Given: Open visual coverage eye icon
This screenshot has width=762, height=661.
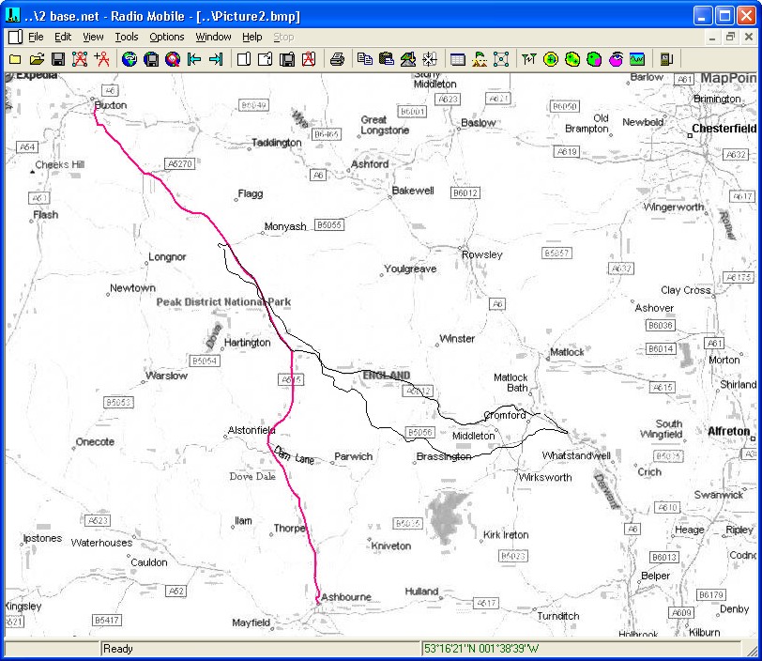Looking at the screenshot, I should tap(616, 59).
